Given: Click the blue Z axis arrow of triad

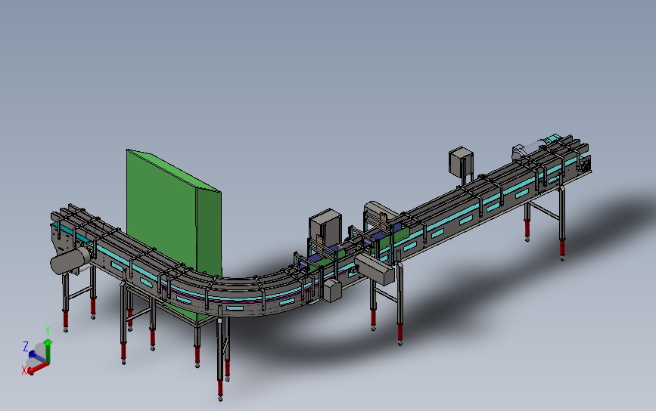Looking at the screenshot, I should coord(37,357).
